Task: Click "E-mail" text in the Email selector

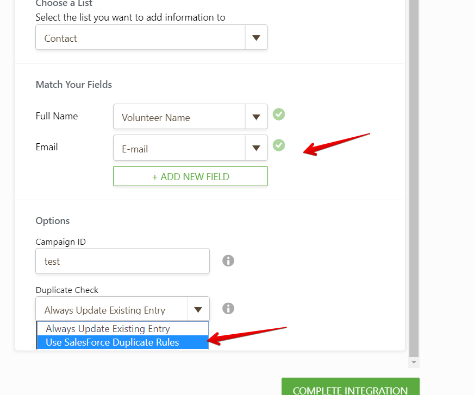Action: click(135, 149)
